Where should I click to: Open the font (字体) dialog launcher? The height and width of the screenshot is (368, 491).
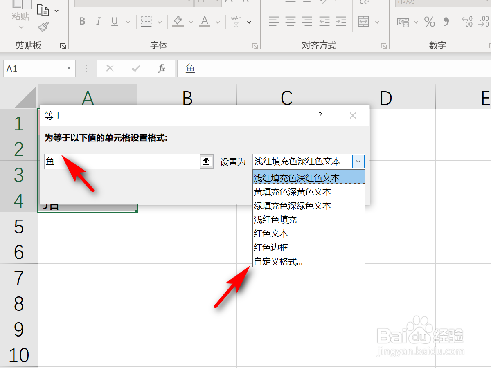255,46
